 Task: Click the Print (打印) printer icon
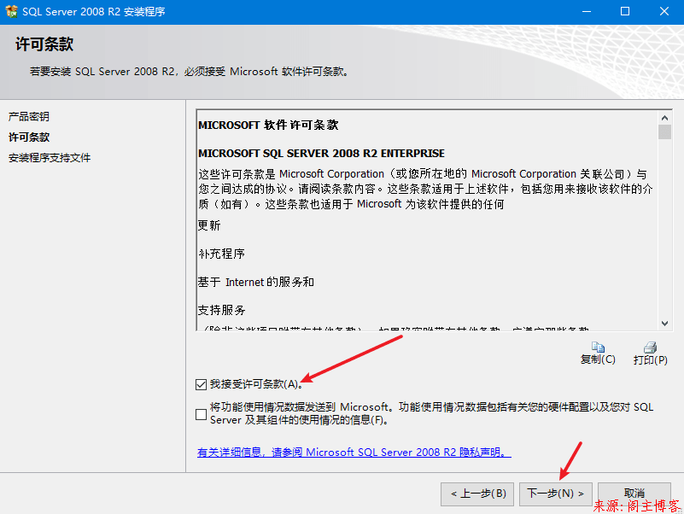click(x=650, y=348)
